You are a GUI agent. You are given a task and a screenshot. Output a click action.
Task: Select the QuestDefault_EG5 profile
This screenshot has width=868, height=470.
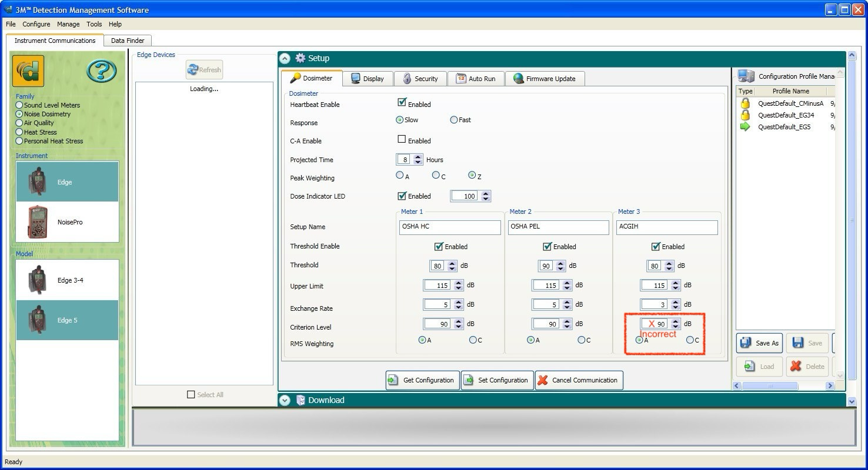tap(786, 127)
